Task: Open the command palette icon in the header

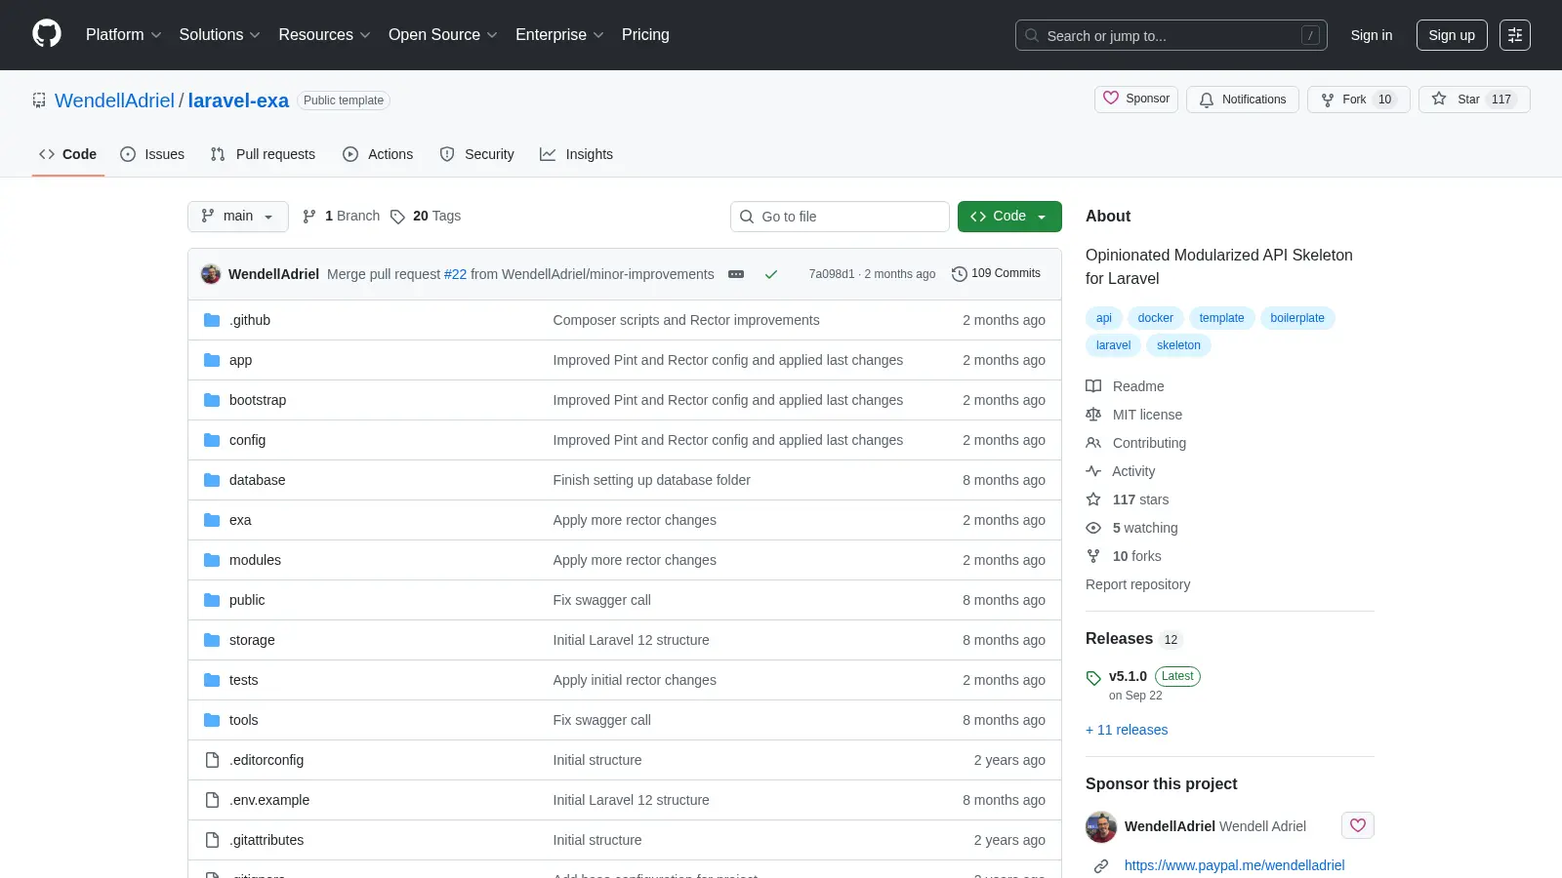Action: 1515,35
